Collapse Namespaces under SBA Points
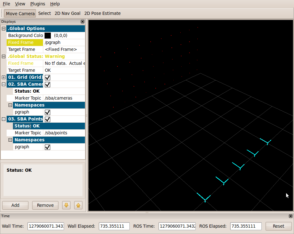 [x=10, y=140]
